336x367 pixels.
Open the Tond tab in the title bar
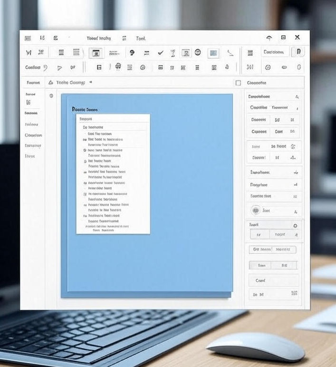pyautogui.click(x=141, y=39)
